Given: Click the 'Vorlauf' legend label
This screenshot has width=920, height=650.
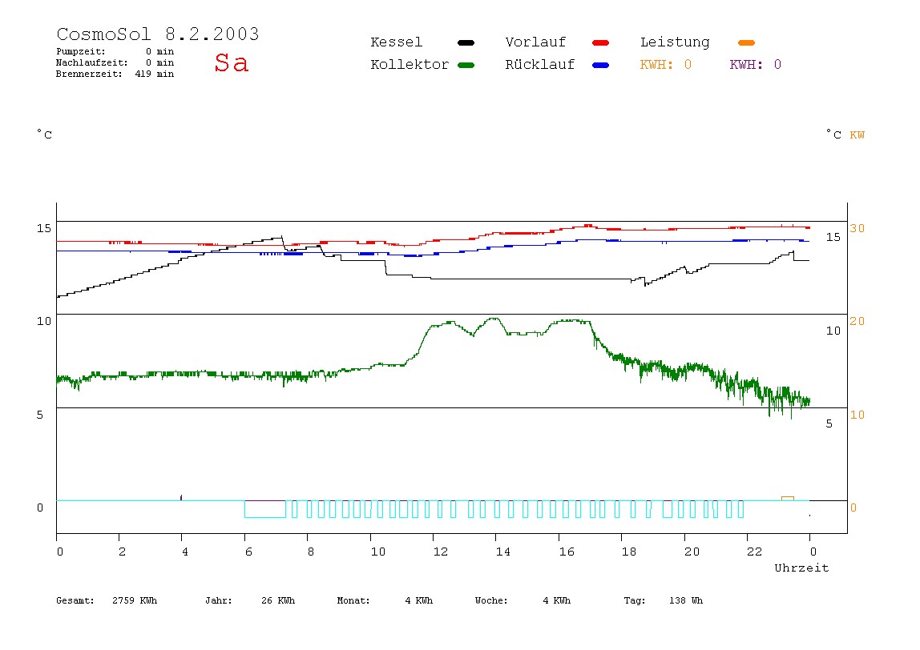Looking at the screenshot, I should click(x=535, y=42).
